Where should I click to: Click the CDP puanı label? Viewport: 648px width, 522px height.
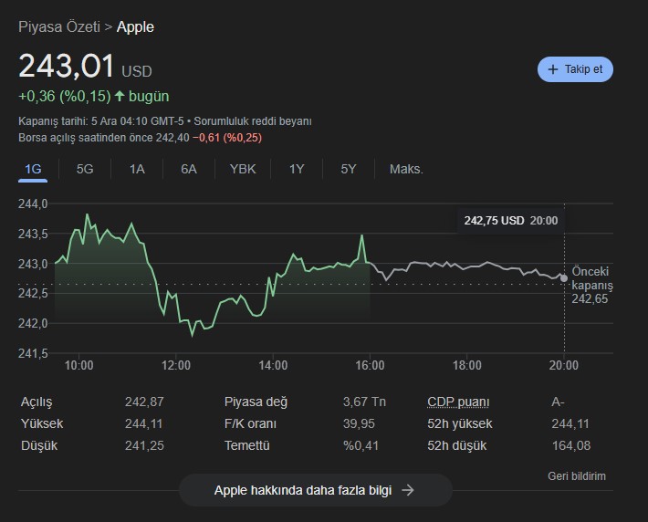click(458, 402)
